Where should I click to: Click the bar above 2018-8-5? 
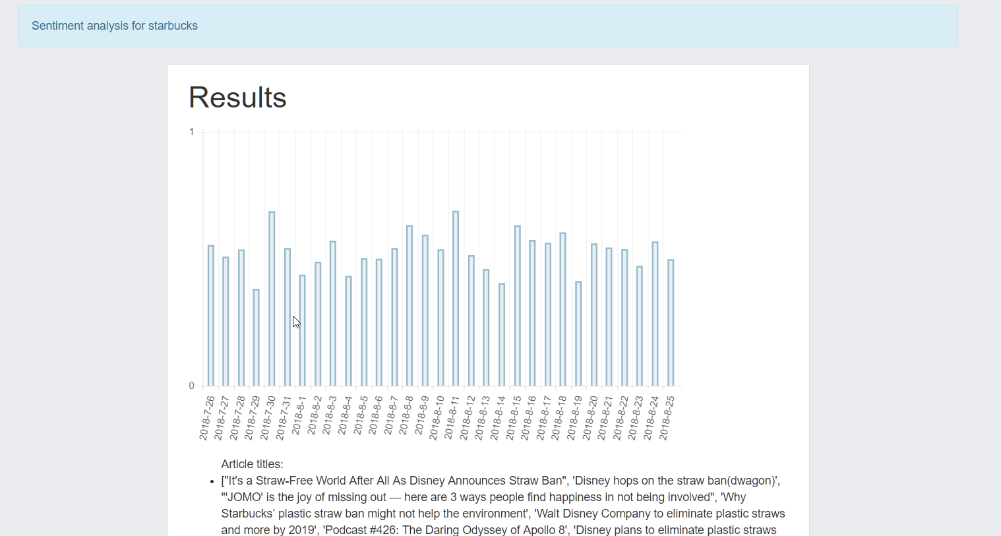coord(364,322)
